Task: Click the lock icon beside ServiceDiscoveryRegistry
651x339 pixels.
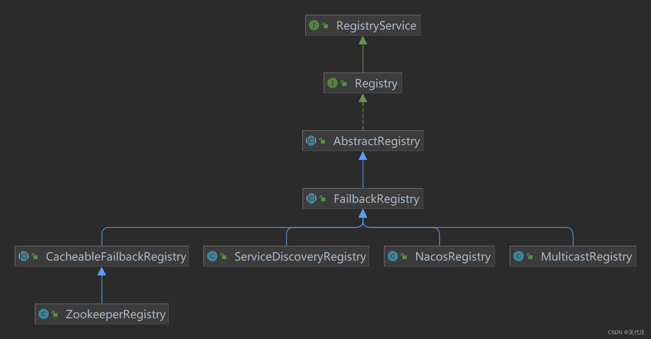Action: click(223, 256)
